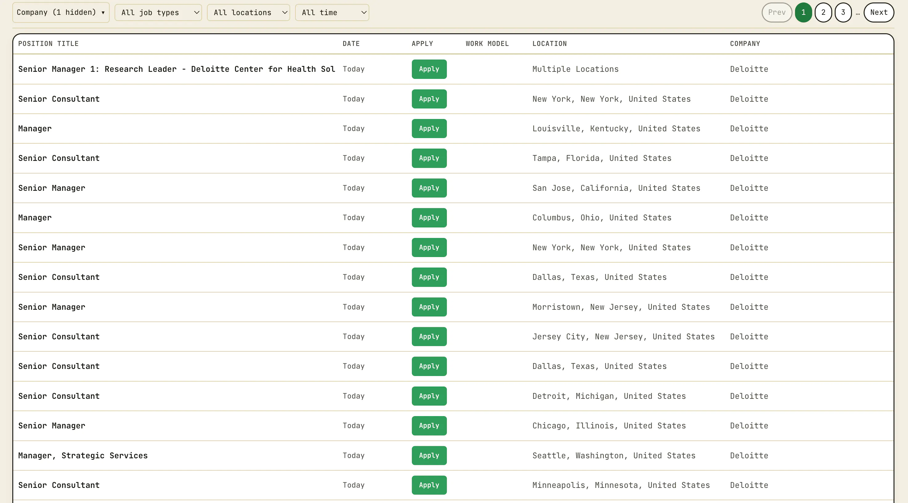Click the Multiple Locations cell

point(575,69)
